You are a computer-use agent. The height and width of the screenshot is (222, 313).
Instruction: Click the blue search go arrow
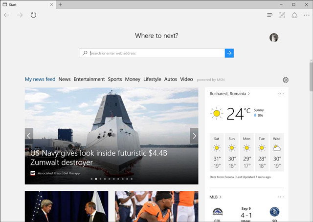229,53
